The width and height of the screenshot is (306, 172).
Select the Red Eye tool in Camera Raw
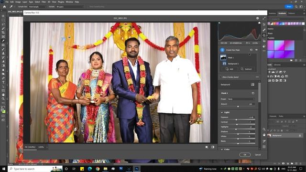coord(264,41)
